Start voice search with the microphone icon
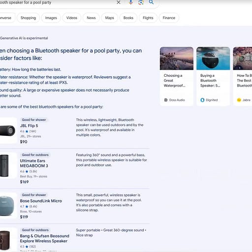Screen dimensions: 252x252 (131, 2)
